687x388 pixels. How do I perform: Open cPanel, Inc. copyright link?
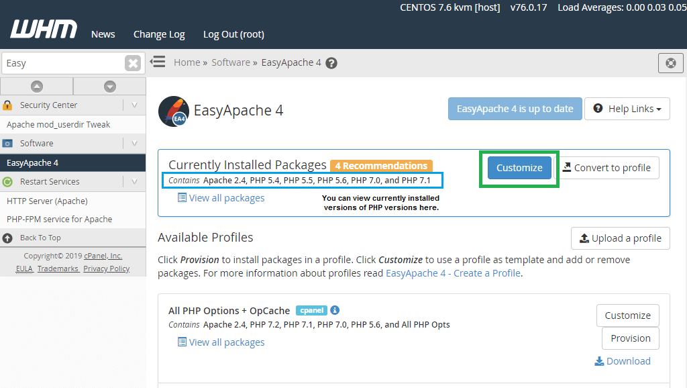[103, 256]
